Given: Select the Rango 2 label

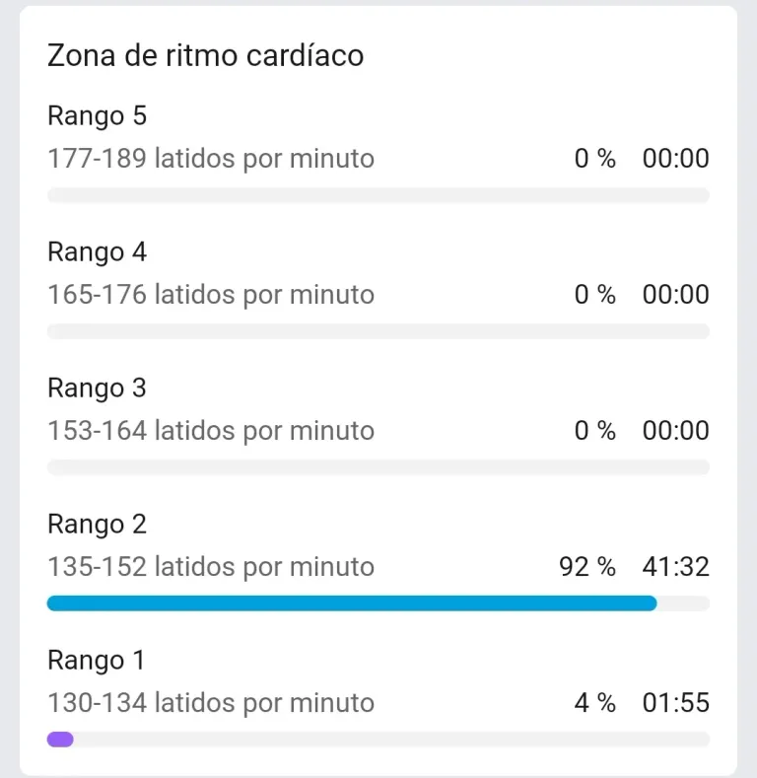Looking at the screenshot, I should click(98, 524).
